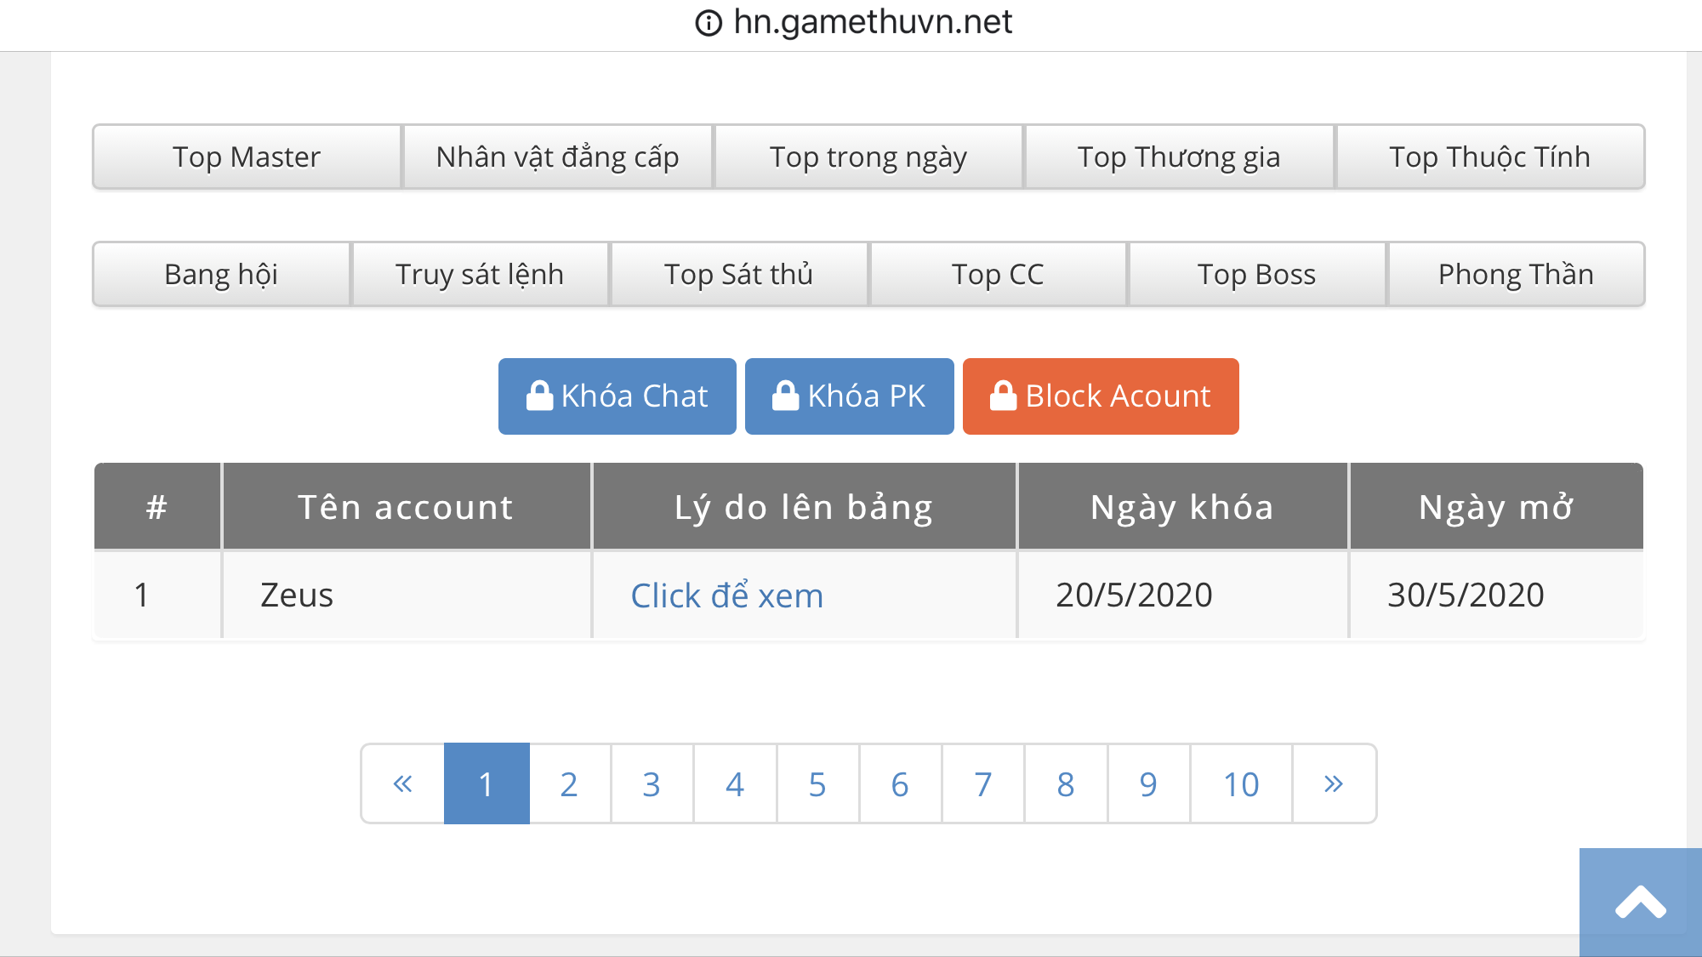Image resolution: width=1702 pixels, height=957 pixels.
Task: Open the Top Master tab
Action: click(x=247, y=157)
